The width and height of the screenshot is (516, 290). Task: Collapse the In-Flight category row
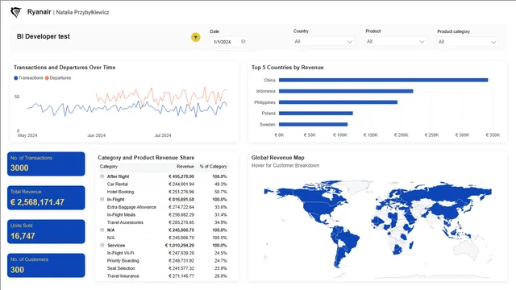coord(102,199)
